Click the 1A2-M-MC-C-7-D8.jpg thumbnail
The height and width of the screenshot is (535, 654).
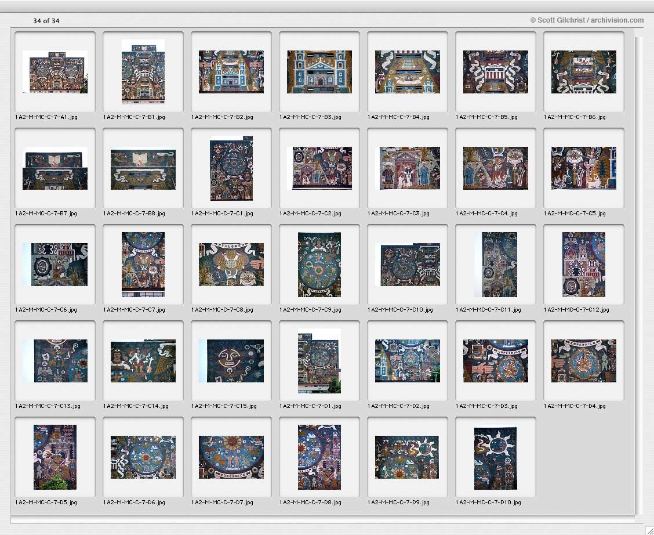[x=319, y=457]
